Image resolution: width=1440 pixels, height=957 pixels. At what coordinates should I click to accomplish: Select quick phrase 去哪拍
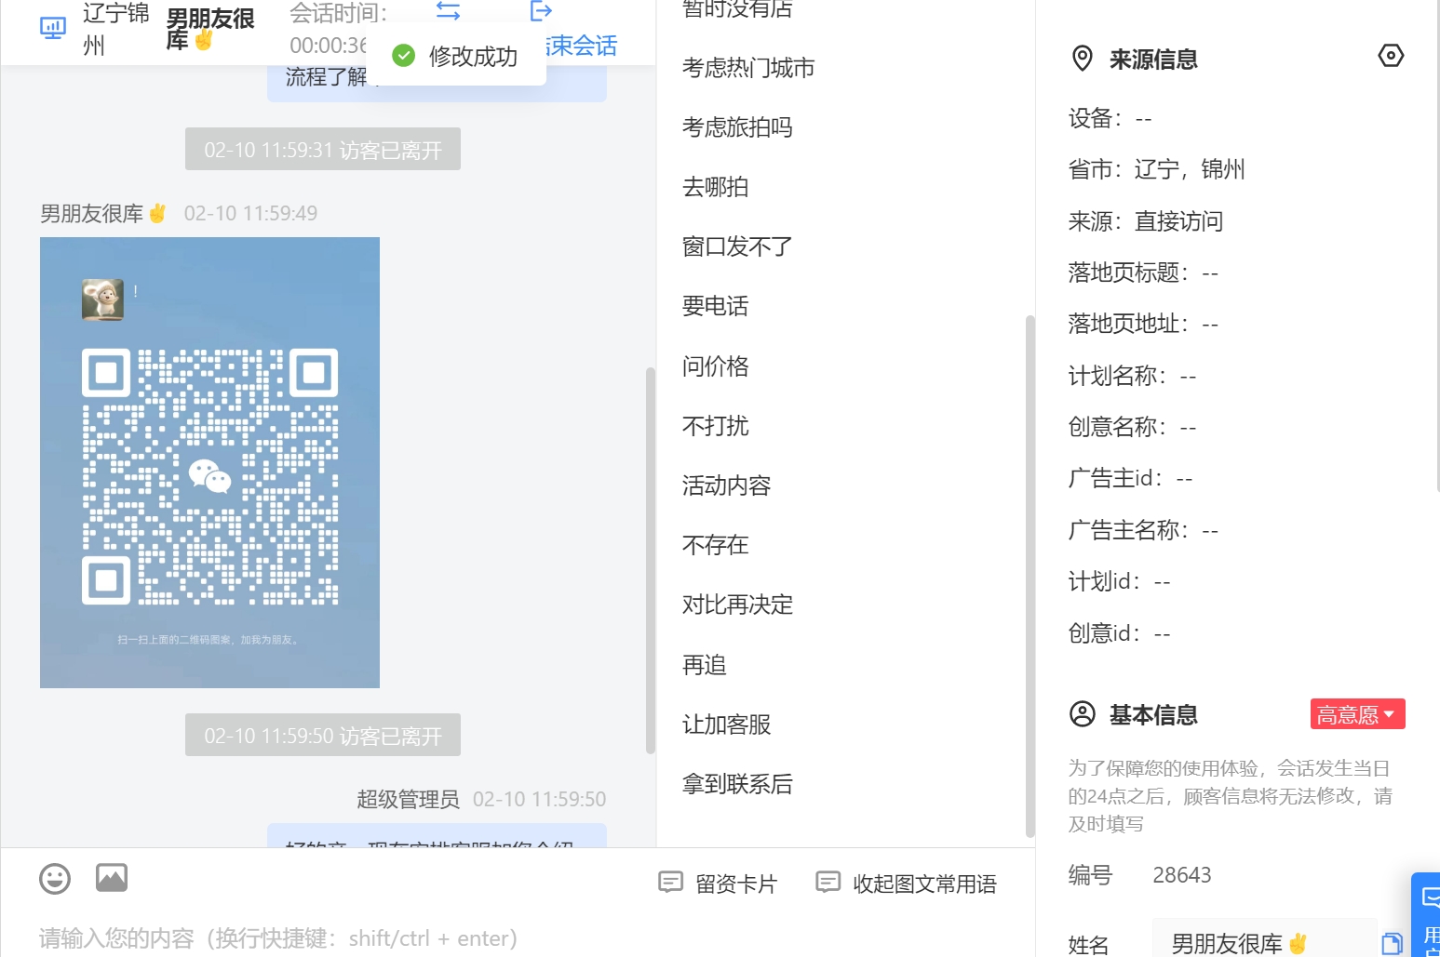click(715, 187)
